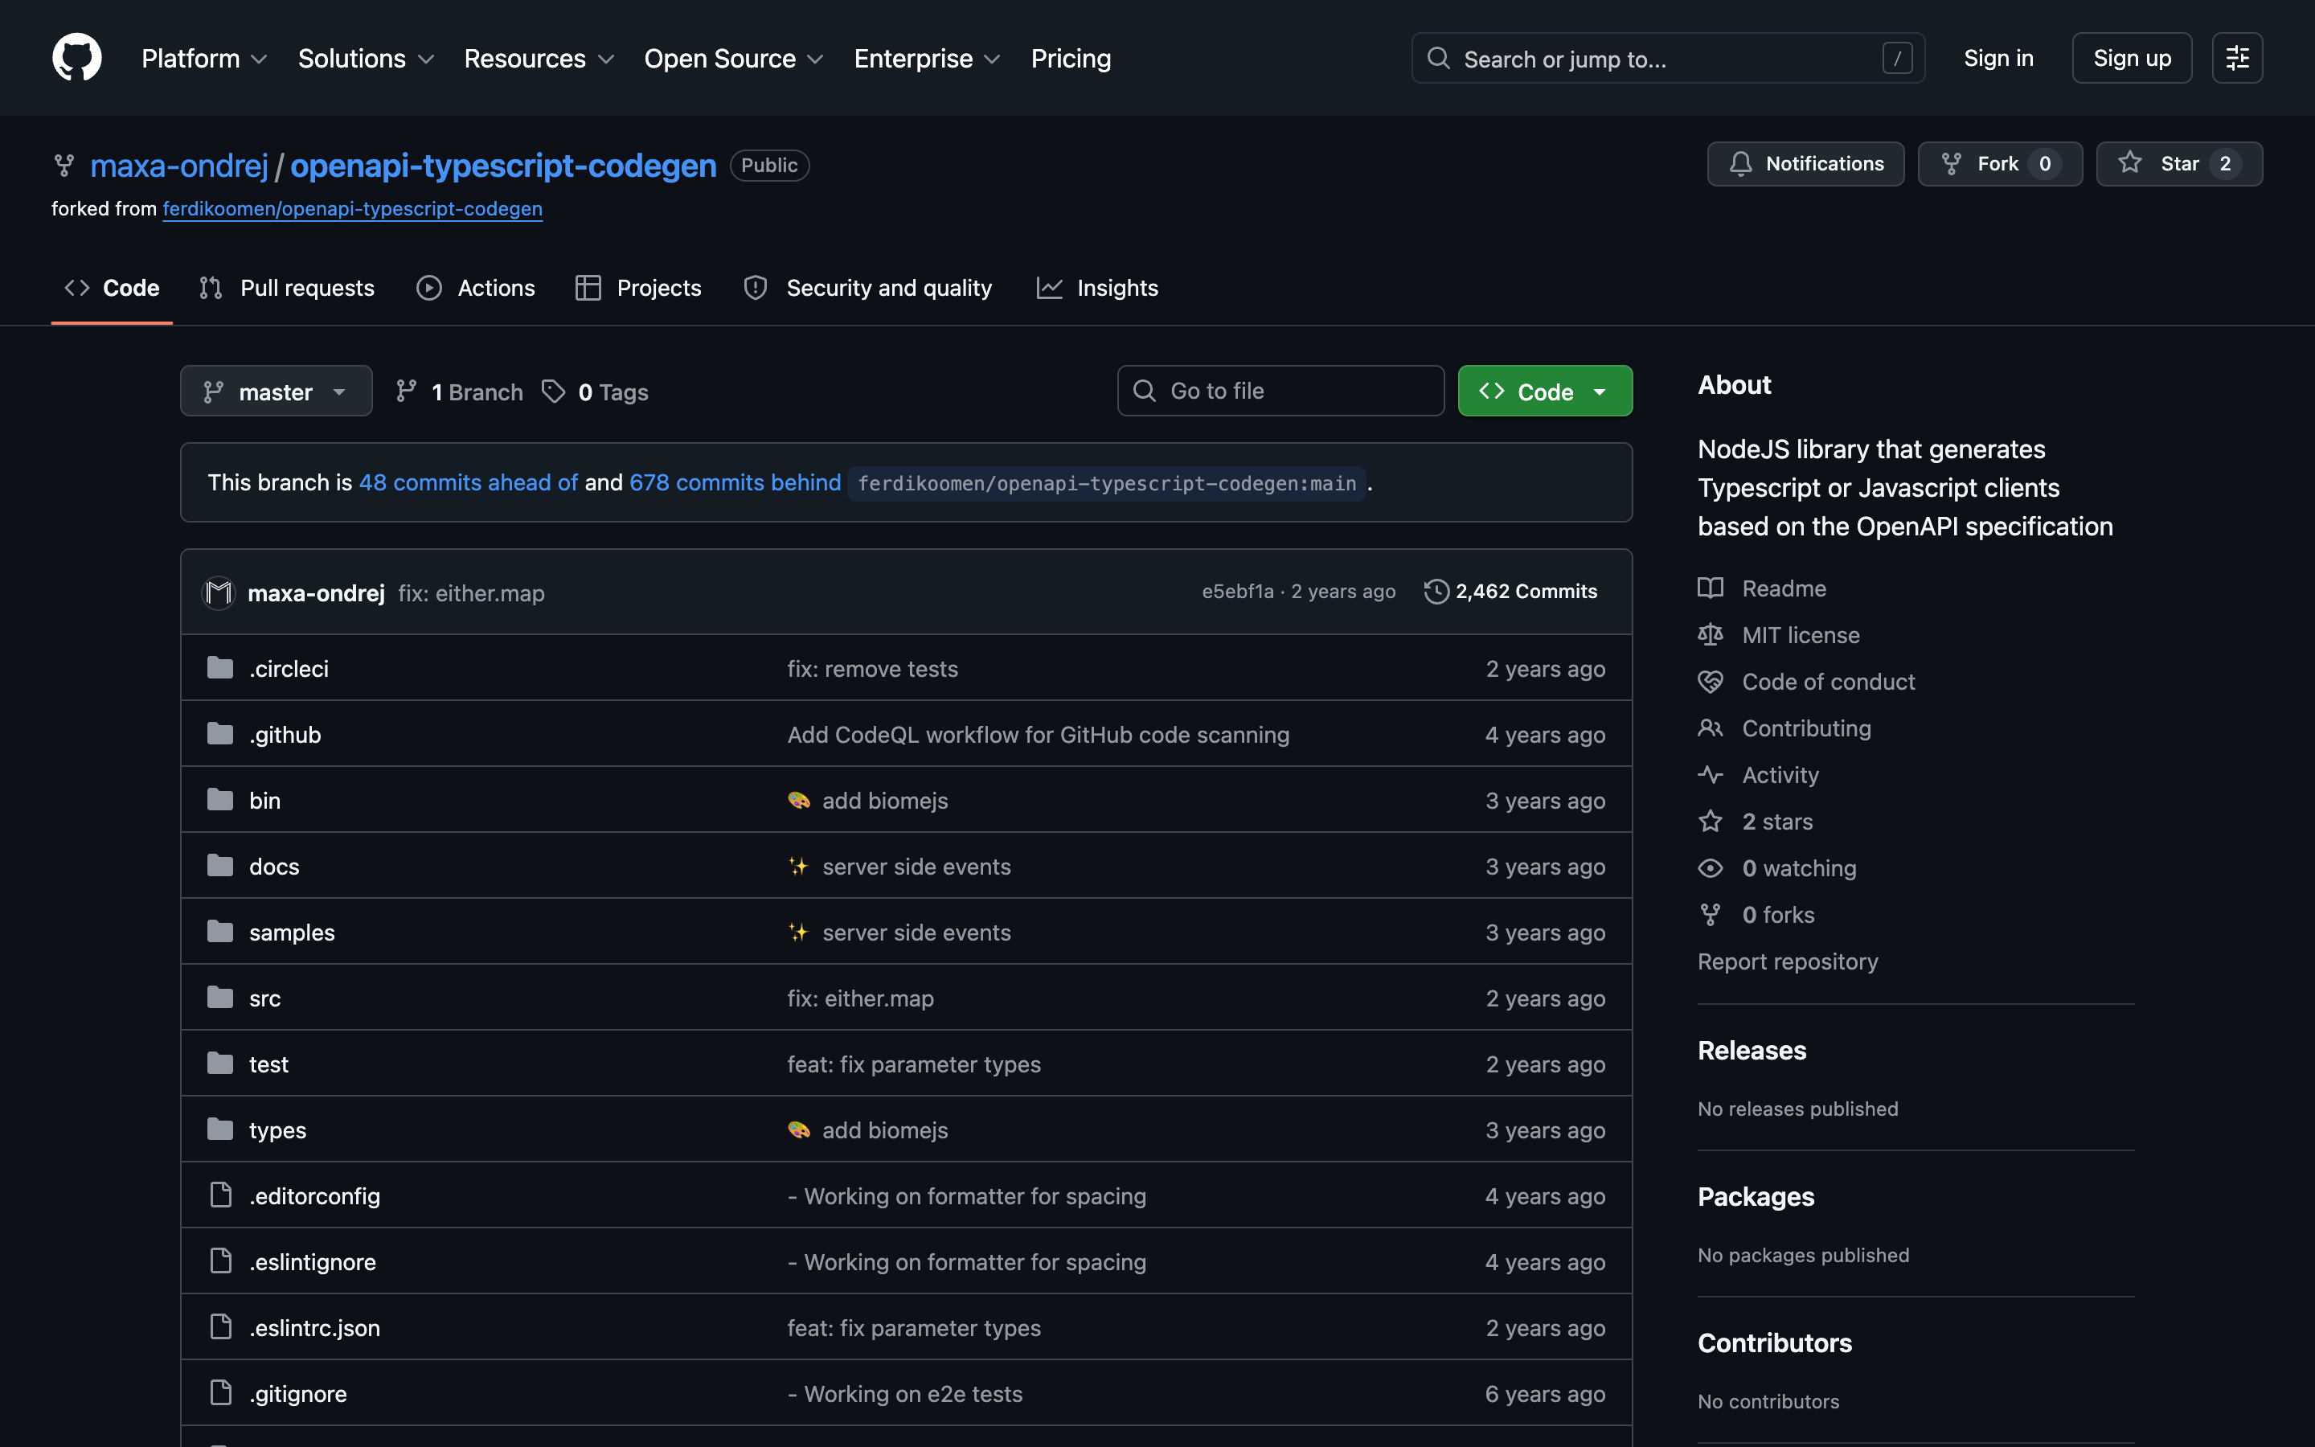Open 'Working on e2e tests' commit message
Image resolution: width=2315 pixels, height=1447 pixels.
pyautogui.click(x=905, y=1393)
